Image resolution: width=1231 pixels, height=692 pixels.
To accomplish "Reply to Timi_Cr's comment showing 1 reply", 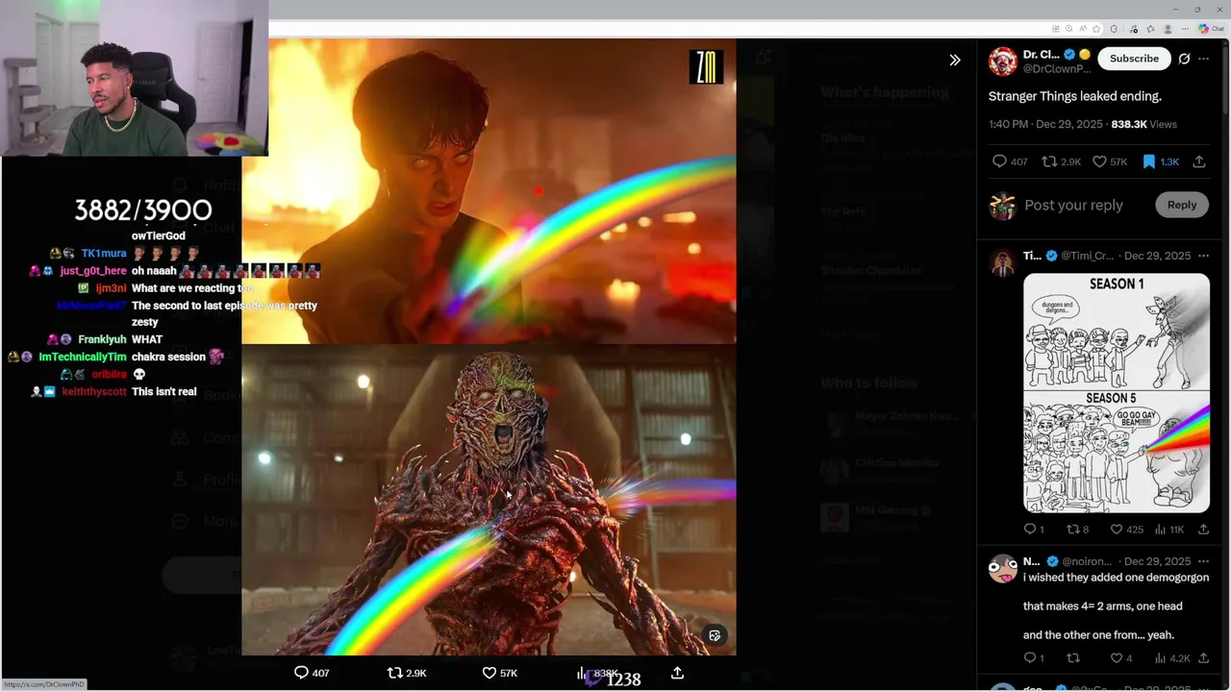I will coord(1034,530).
